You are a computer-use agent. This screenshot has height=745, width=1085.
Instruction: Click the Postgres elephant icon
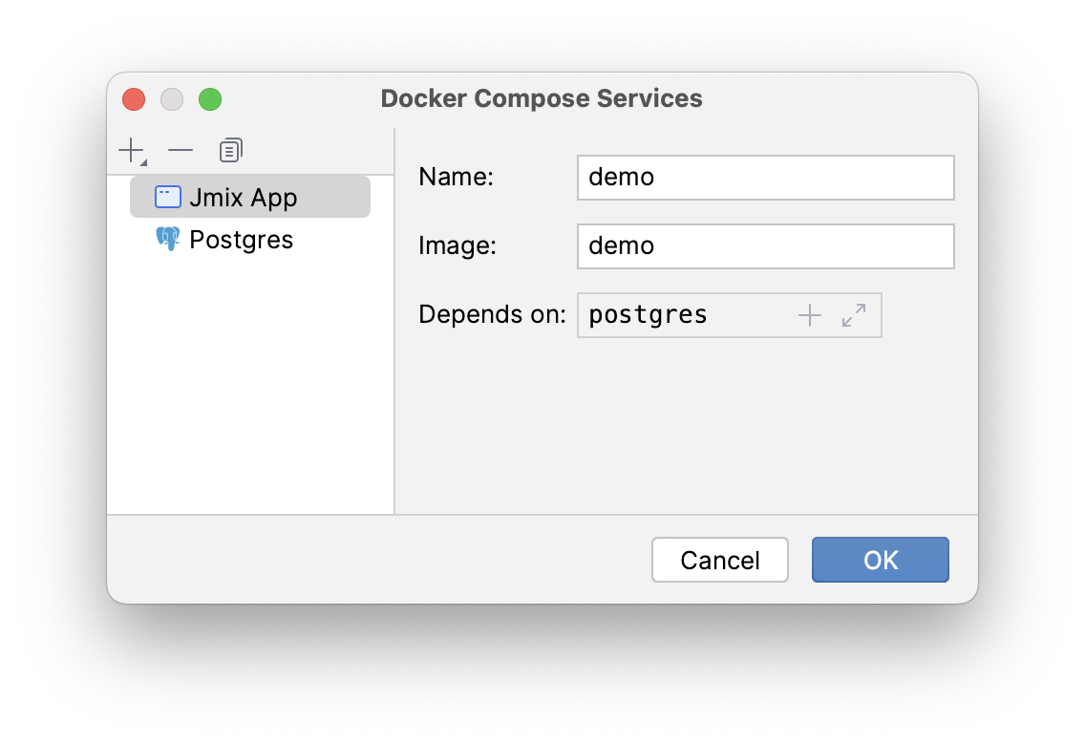(168, 239)
